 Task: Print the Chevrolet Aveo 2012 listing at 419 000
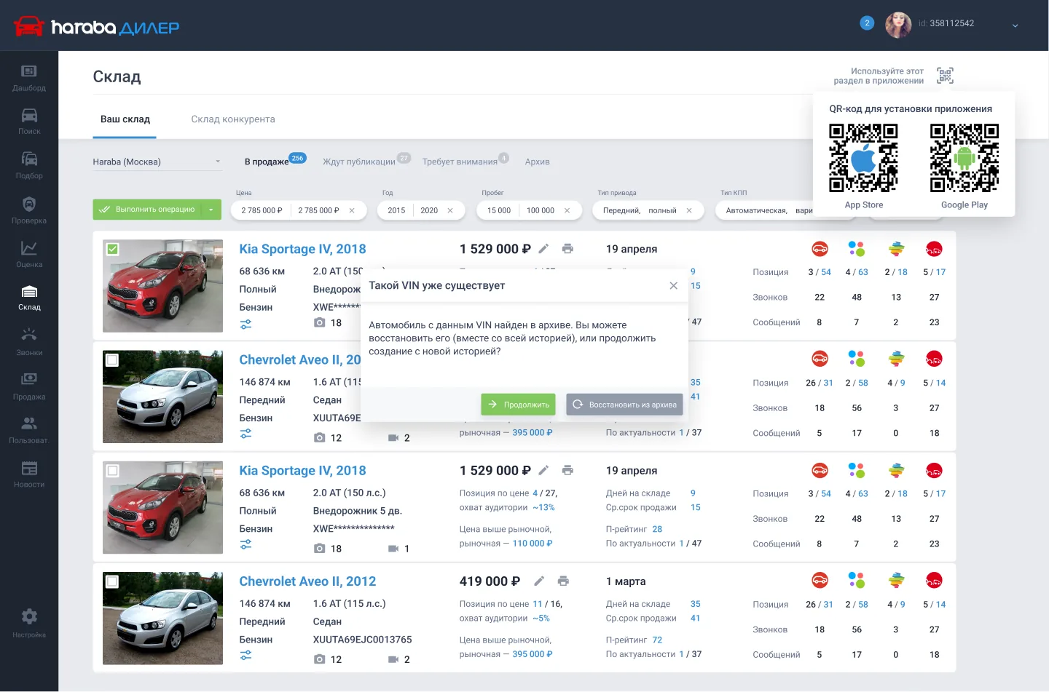point(563,581)
